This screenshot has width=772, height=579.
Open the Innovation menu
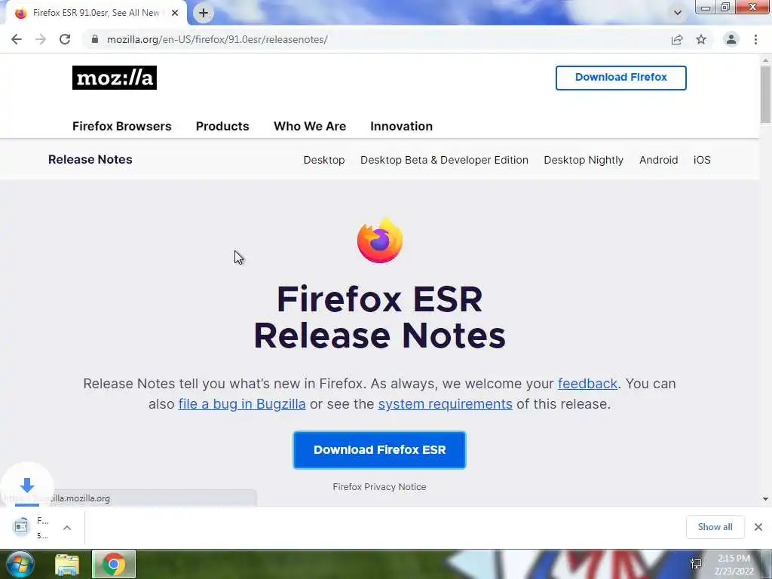coord(401,126)
